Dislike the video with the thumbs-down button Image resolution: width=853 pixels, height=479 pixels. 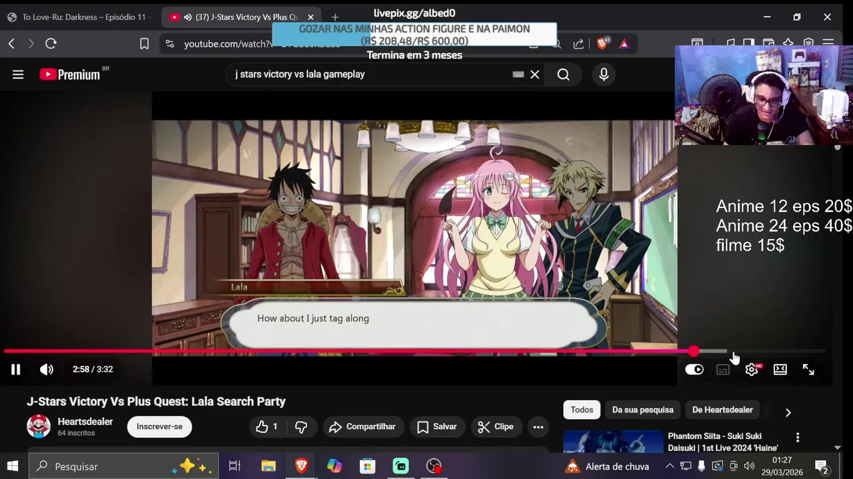[301, 426]
